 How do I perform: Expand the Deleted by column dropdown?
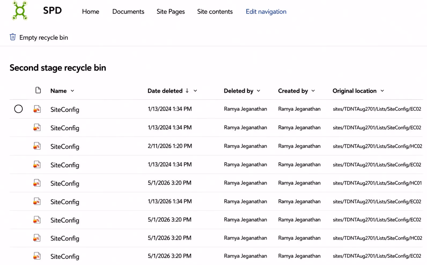(259, 91)
